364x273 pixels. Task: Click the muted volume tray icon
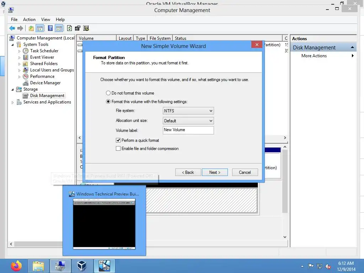click(328, 266)
